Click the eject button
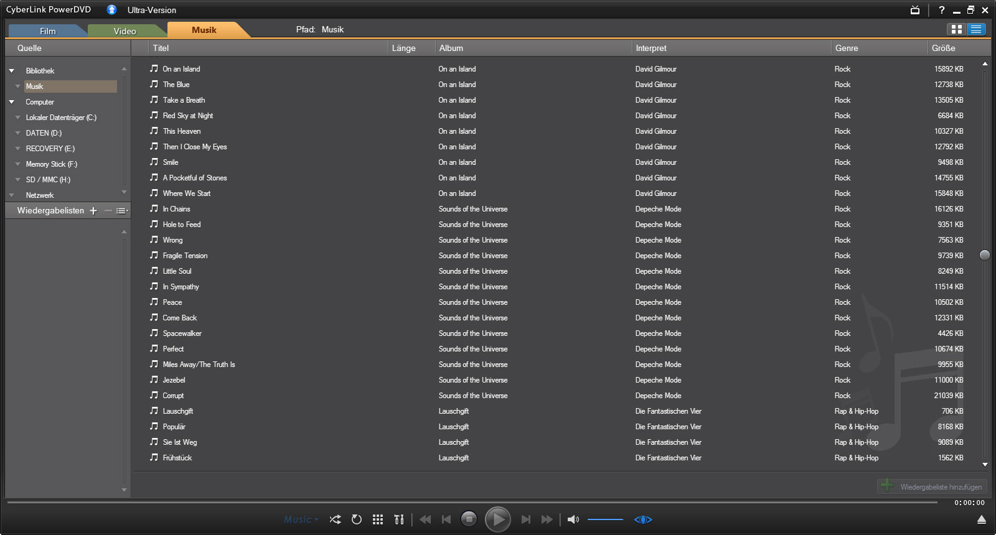 982,520
